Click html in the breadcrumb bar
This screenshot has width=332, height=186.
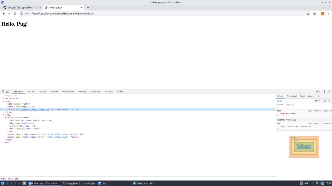tap(3, 179)
